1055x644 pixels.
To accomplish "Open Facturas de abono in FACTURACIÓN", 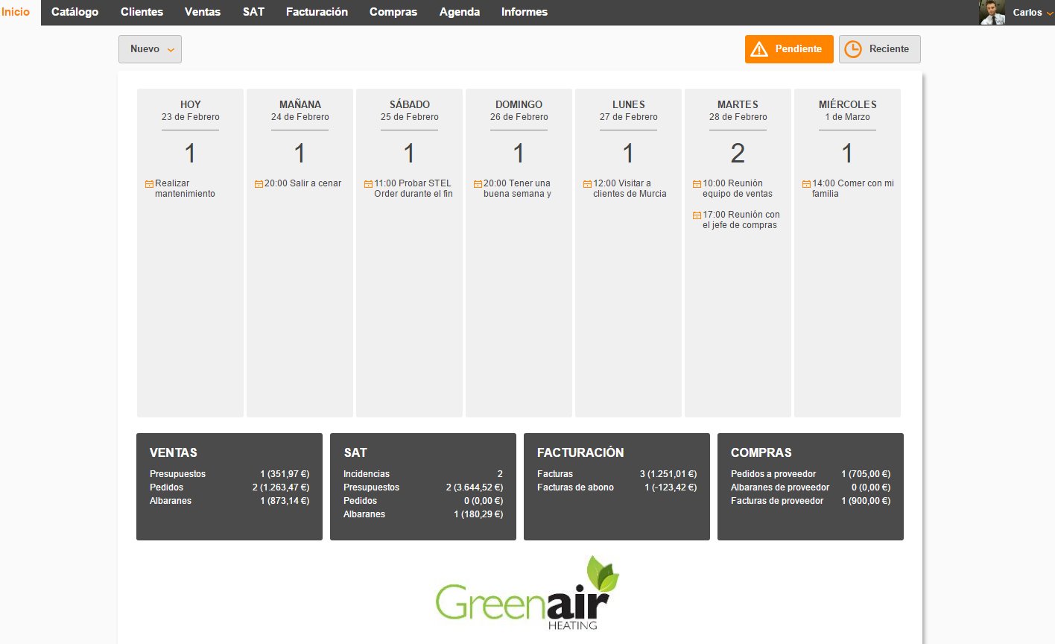I will coord(575,487).
